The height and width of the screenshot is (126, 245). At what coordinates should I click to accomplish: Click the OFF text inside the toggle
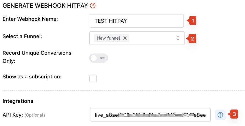point(102,58)
